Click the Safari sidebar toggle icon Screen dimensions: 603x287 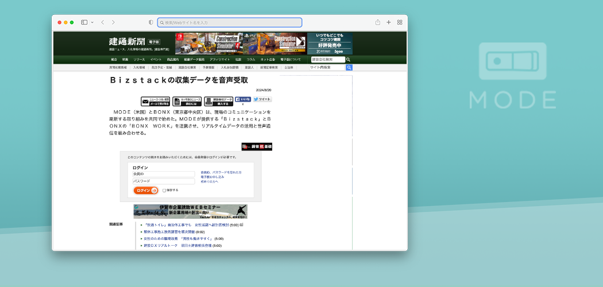[84, 22]
